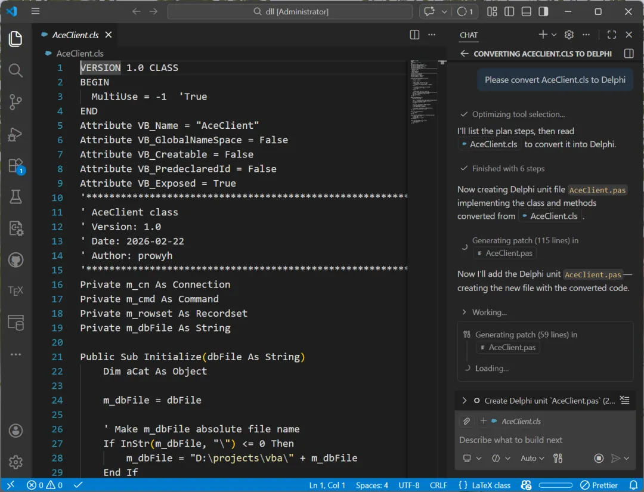Toggle the bottom panel
This screenshot has width=644, height=492.
pyautogui.click(x=526, y=11)
